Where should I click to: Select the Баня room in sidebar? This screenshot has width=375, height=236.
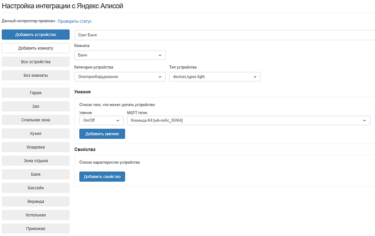point(36,174)
